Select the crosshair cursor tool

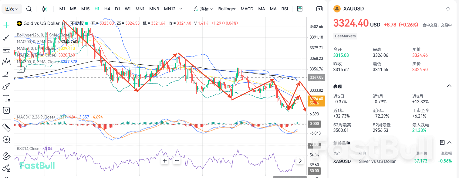(x=6, y=25)
